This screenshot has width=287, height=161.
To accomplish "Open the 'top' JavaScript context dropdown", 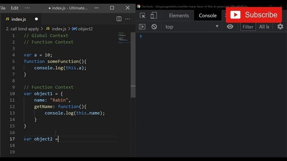I will (191, 27).
